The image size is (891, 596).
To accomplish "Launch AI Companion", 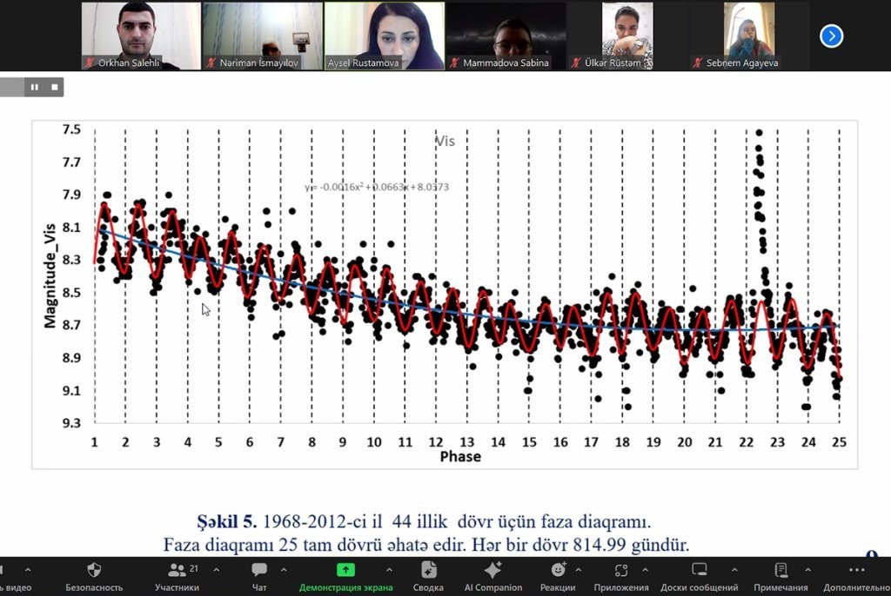I will [492, 570].
